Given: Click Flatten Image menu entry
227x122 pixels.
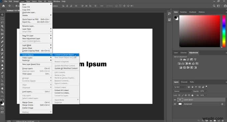Looking at the screenshot, I should click(36, 108).
